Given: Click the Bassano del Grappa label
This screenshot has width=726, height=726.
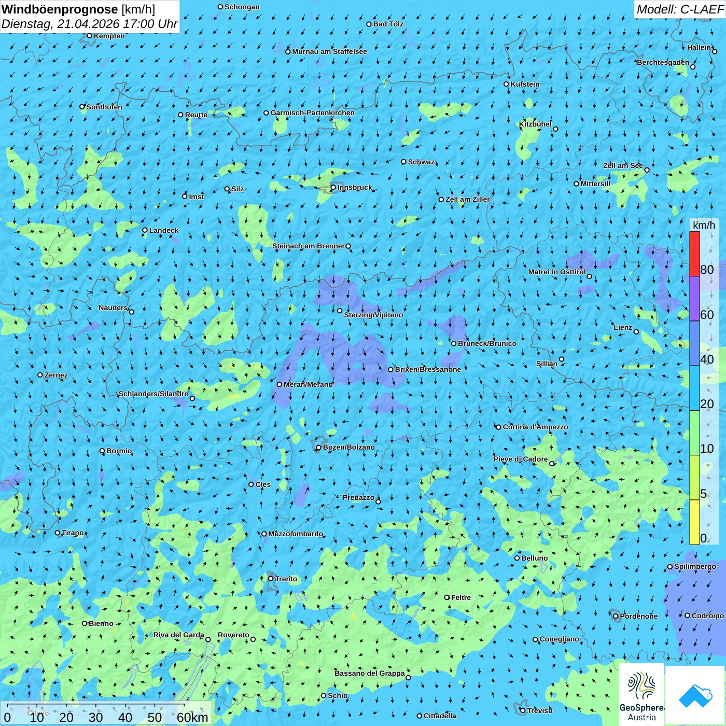Looking at the screenshot, I should [370, 673].
